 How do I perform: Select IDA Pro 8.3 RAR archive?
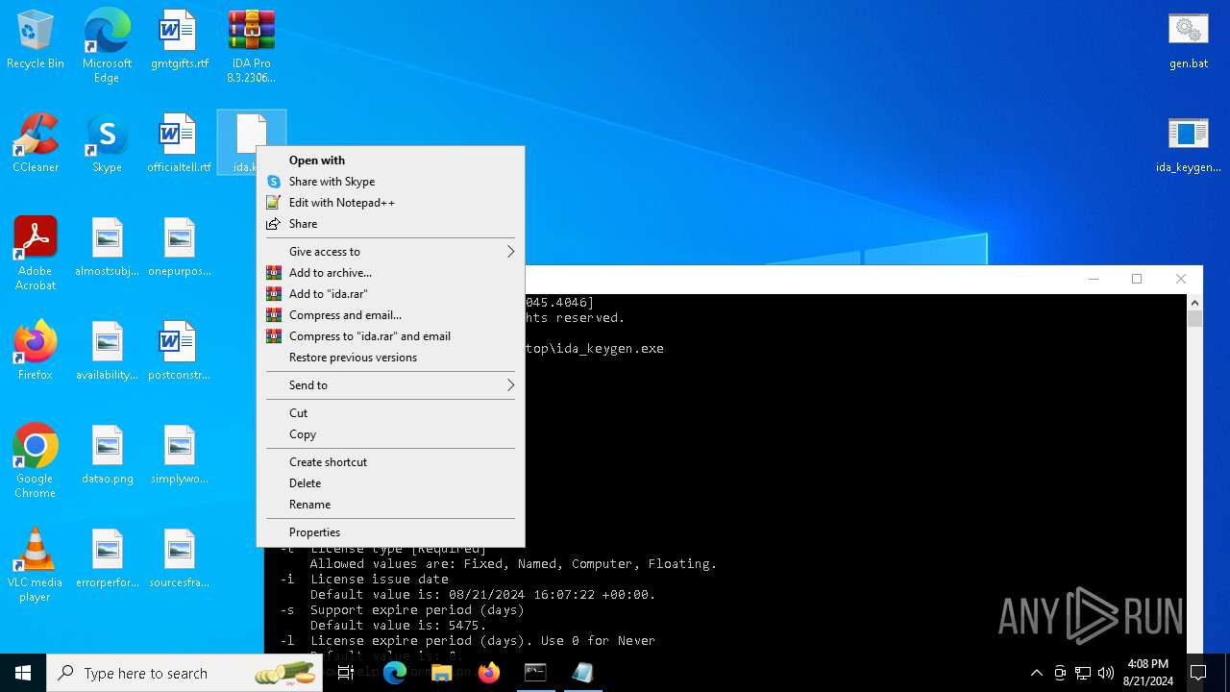click(251, 46)
